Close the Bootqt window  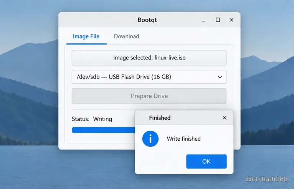(x=231, y=20)
